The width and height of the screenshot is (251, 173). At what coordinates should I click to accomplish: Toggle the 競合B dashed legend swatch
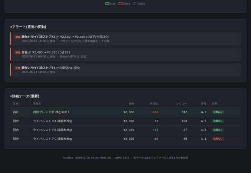[135, 4]
